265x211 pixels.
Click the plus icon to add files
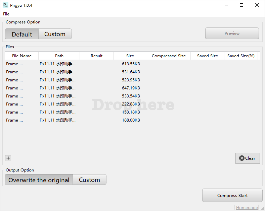pos(8,158)
